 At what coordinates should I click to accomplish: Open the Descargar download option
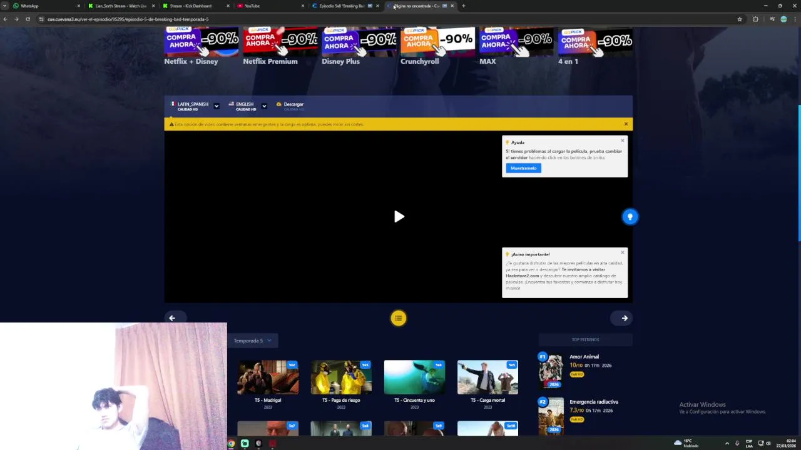tap(290, 106)
